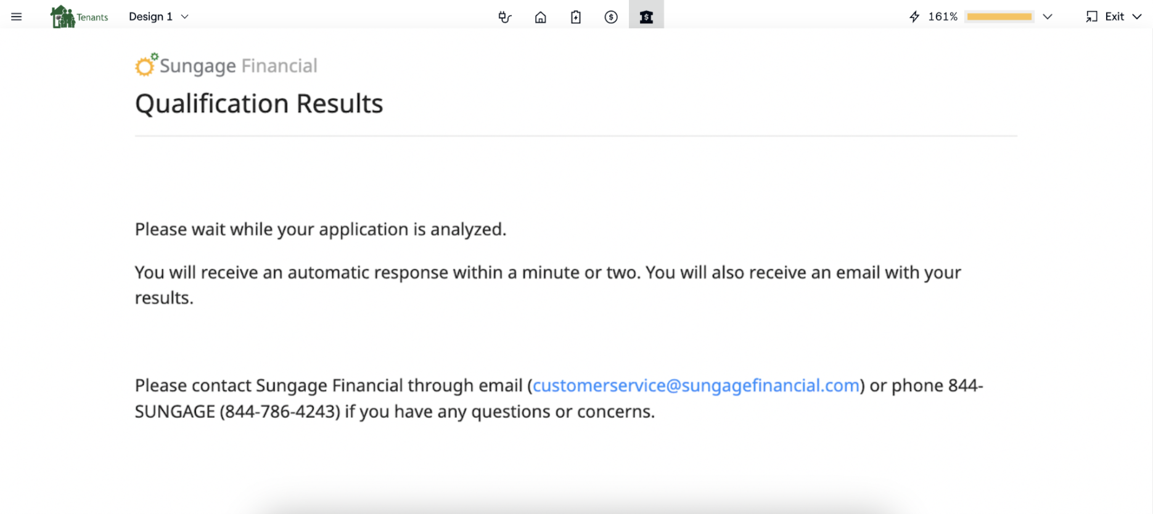Click the Sungage Financial sun logo

(146, 65)
